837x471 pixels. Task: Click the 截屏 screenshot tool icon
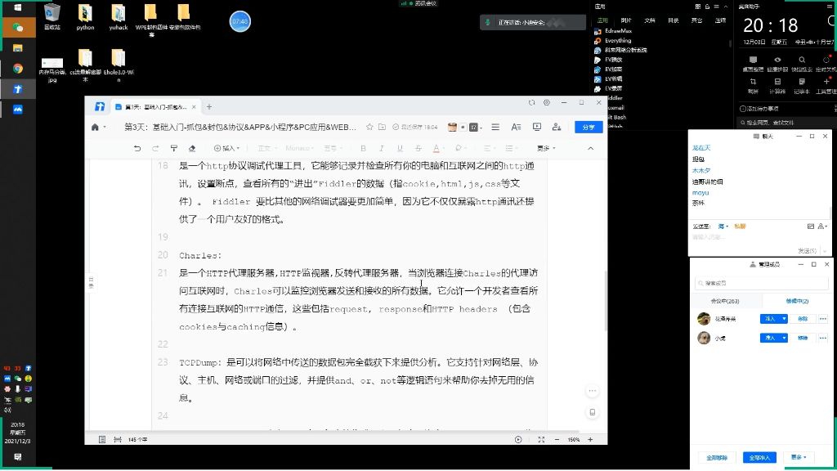[x=753, y=85]
